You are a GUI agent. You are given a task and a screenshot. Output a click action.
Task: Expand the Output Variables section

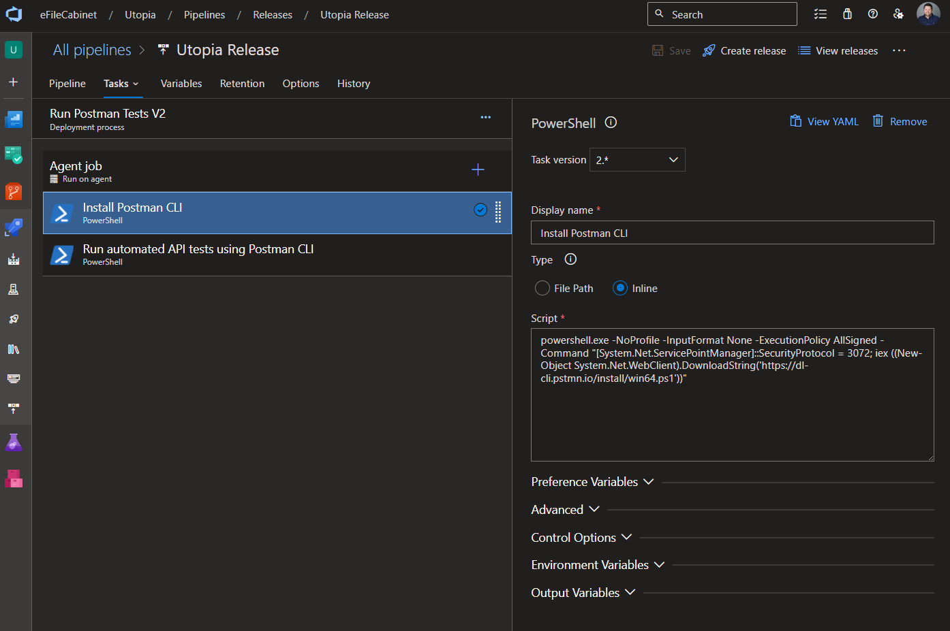(x=583, y=593)
